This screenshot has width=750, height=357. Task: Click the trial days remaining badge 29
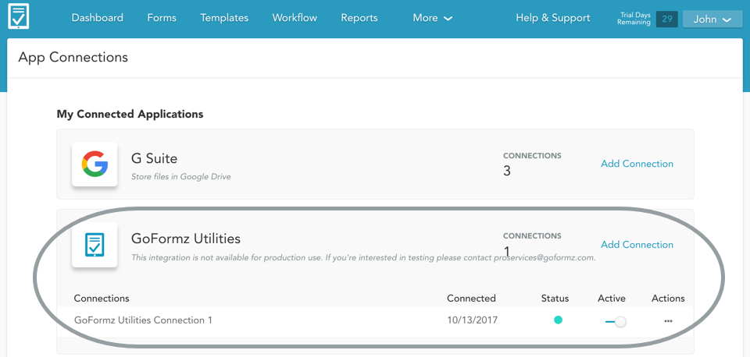[666, 19]
